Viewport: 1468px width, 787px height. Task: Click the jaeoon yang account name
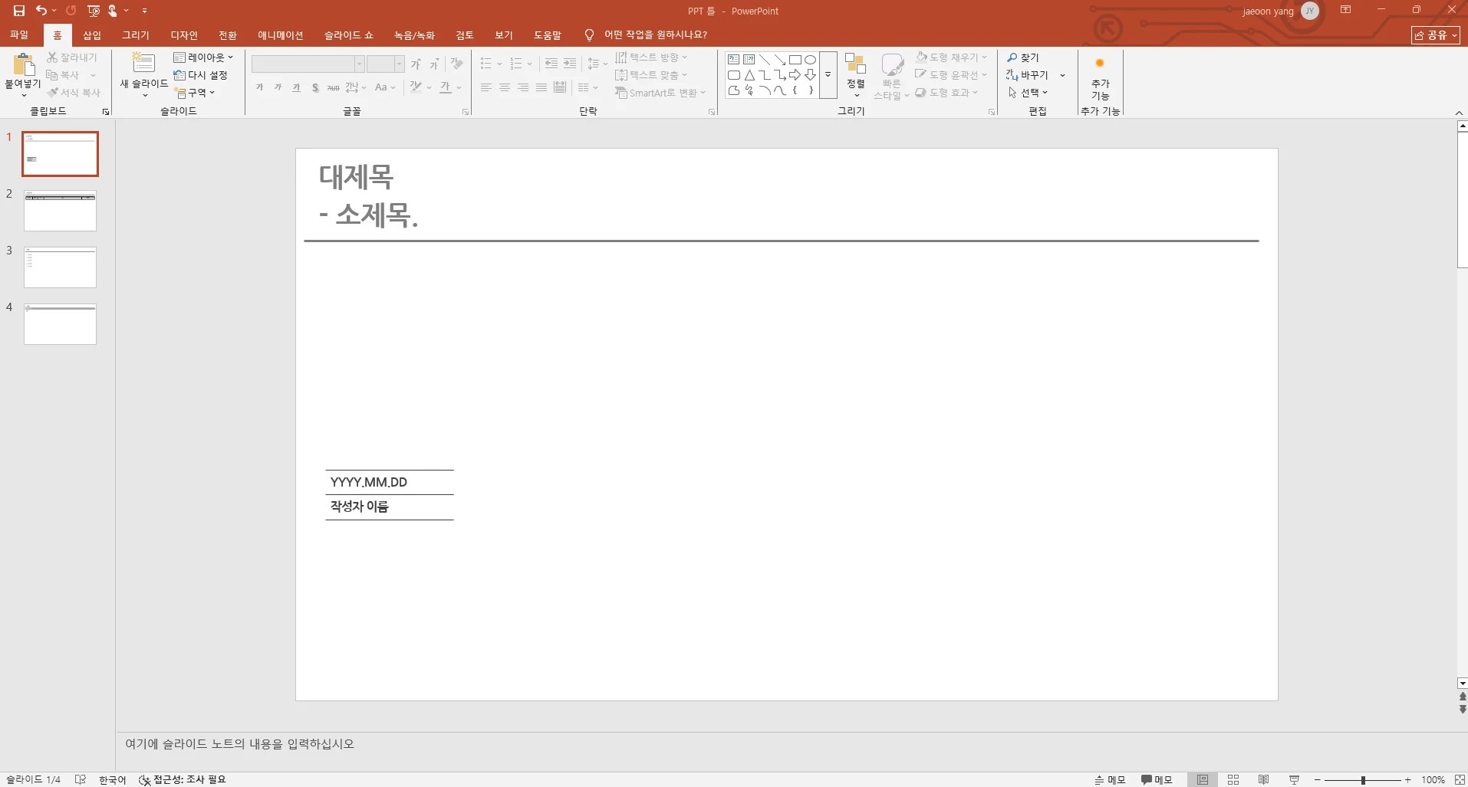[x=1268, y=11]
